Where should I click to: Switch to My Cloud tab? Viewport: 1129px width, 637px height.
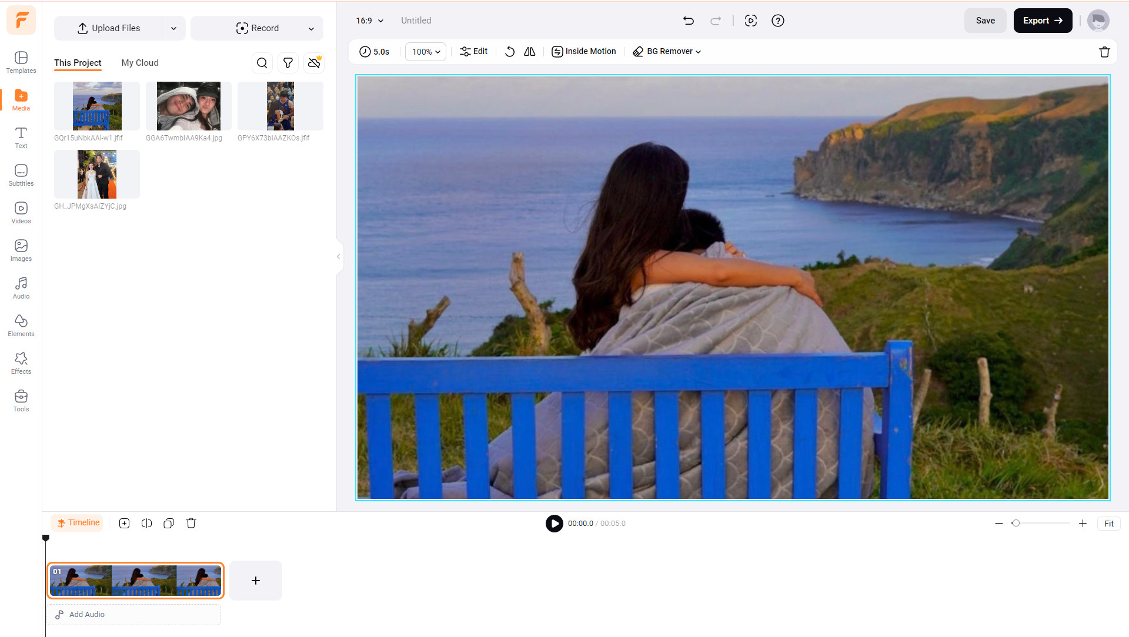[x=140, y=63]
